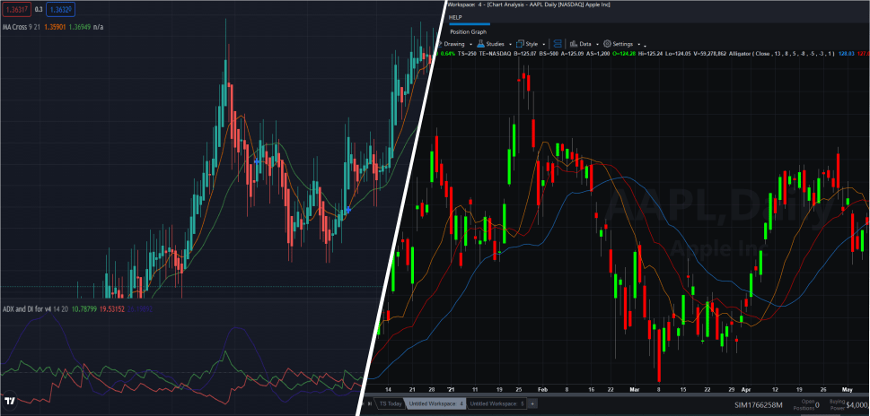Click the May label on the time axis
Viewport: 870px width, 416px height.
tap(846, 389)
